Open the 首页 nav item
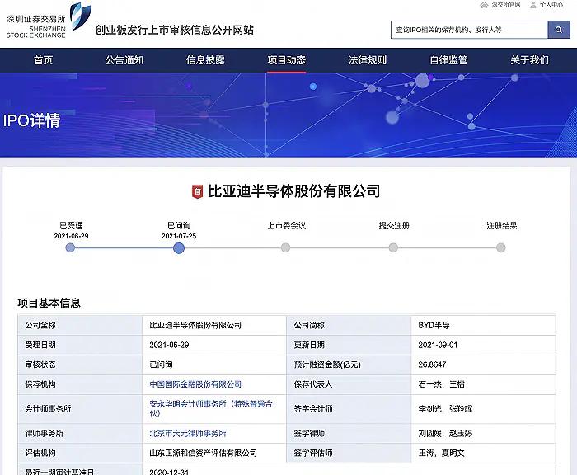577x475 pixels. pos(44,60)
